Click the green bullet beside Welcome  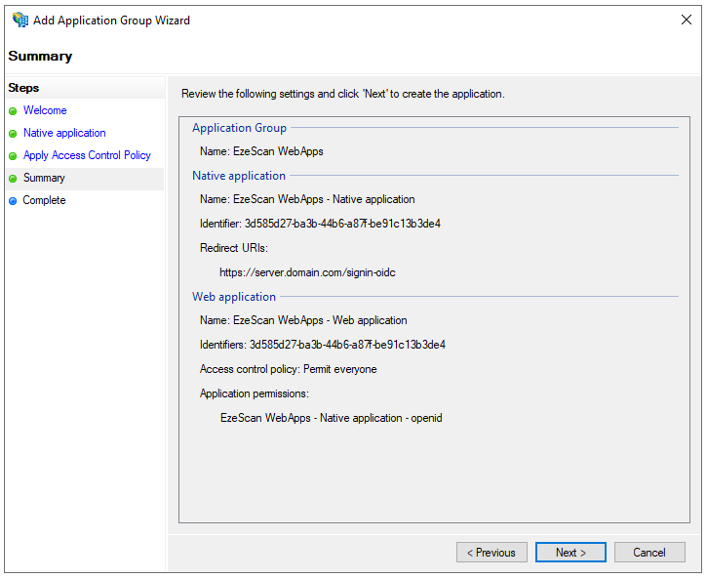point(13,111)
